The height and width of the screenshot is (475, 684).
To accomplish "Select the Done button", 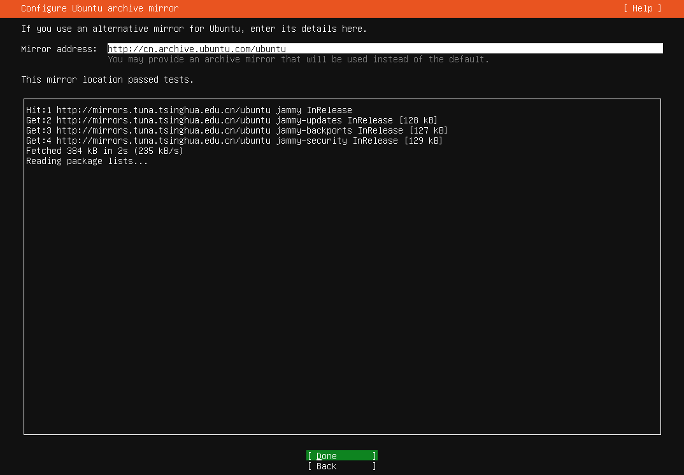I will coord(341,456).
